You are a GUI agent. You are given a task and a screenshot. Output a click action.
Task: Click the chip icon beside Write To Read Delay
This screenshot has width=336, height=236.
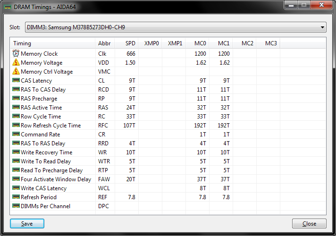pos(16,161)
